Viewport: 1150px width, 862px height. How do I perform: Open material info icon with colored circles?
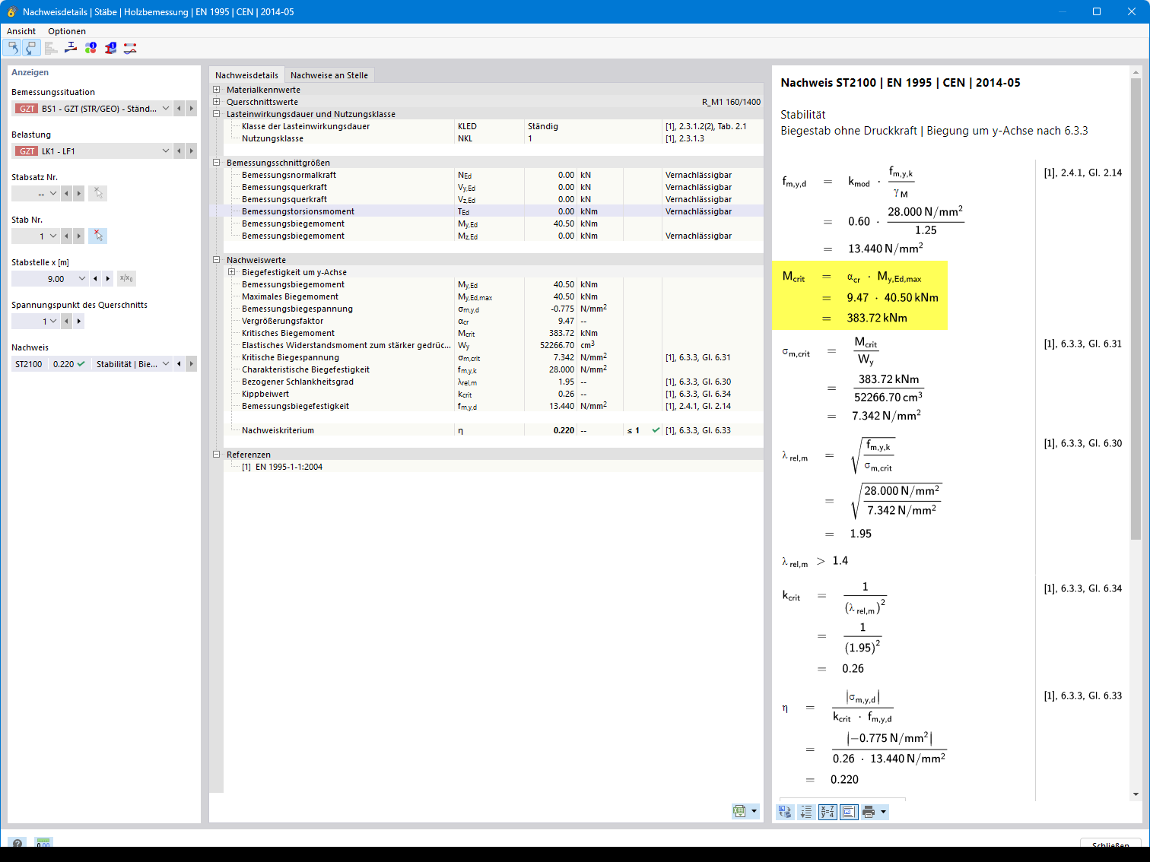[91, 48]
